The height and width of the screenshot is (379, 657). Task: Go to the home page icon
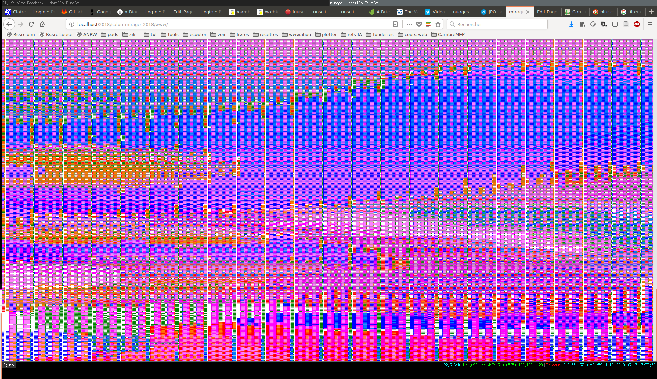click(x=42, y=24)
